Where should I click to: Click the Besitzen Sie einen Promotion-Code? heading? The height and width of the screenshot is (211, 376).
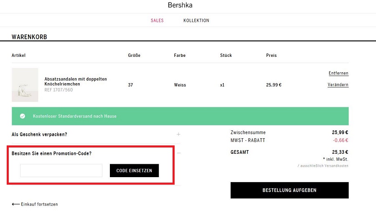point(51,153)
